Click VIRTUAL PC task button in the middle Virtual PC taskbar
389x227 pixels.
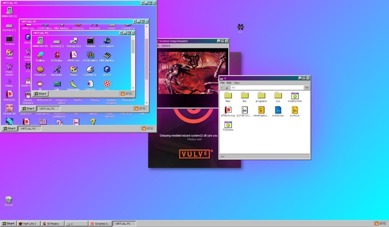coord(48,109)
